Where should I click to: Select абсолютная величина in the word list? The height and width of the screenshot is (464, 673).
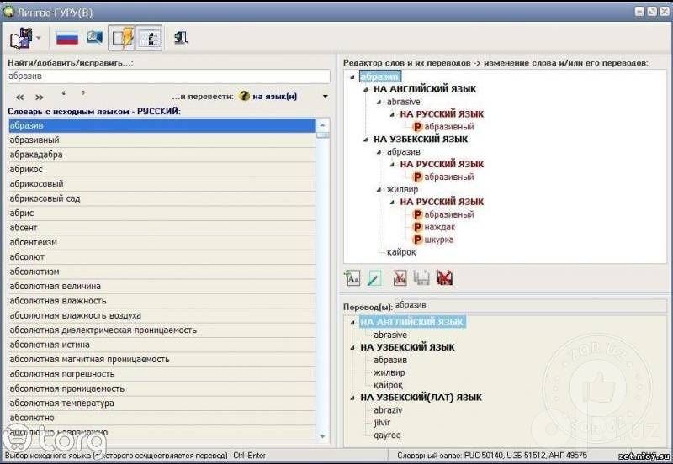(162, 286)
